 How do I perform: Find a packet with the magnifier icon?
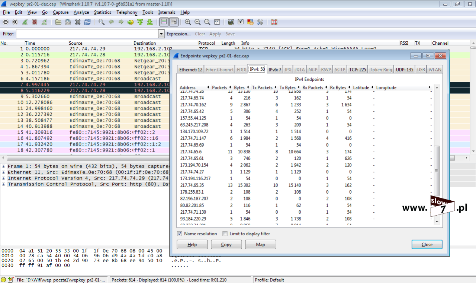tap(102, 22)
